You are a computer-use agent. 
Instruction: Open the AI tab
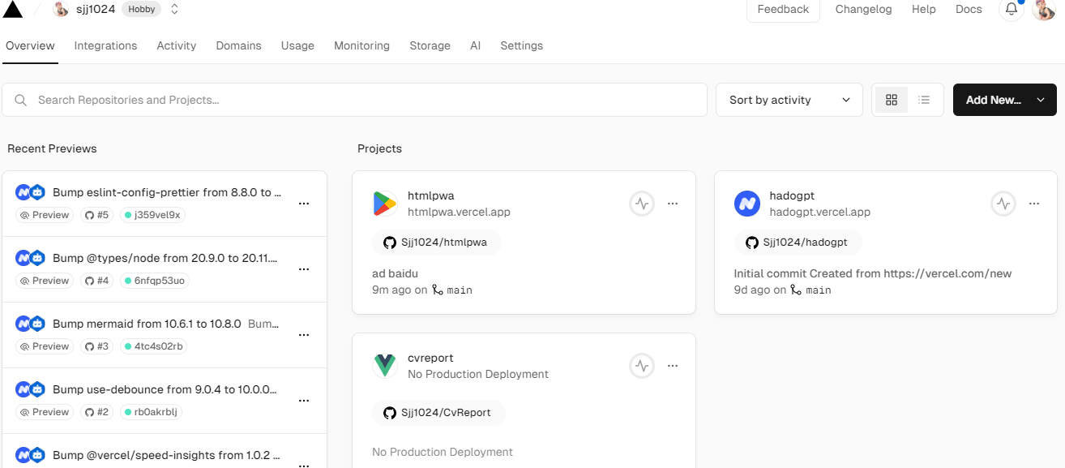475,45
